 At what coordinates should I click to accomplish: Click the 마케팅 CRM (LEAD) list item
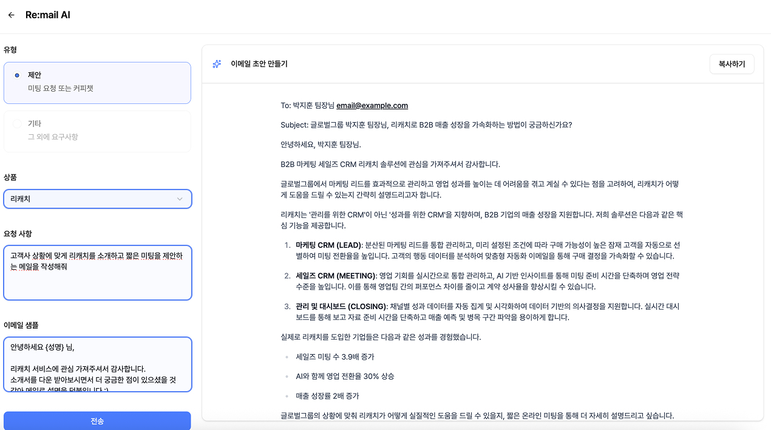[x=487, y=250]
